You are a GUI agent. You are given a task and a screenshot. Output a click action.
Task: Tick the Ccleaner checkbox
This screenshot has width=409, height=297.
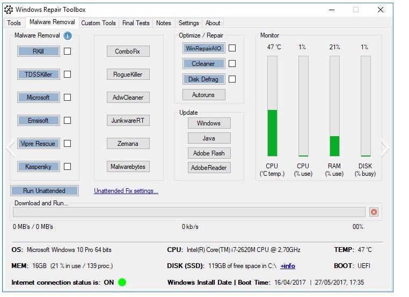[x=232, y=64]
